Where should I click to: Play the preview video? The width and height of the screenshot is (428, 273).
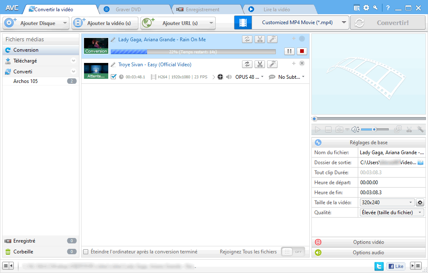click(318, 130)
